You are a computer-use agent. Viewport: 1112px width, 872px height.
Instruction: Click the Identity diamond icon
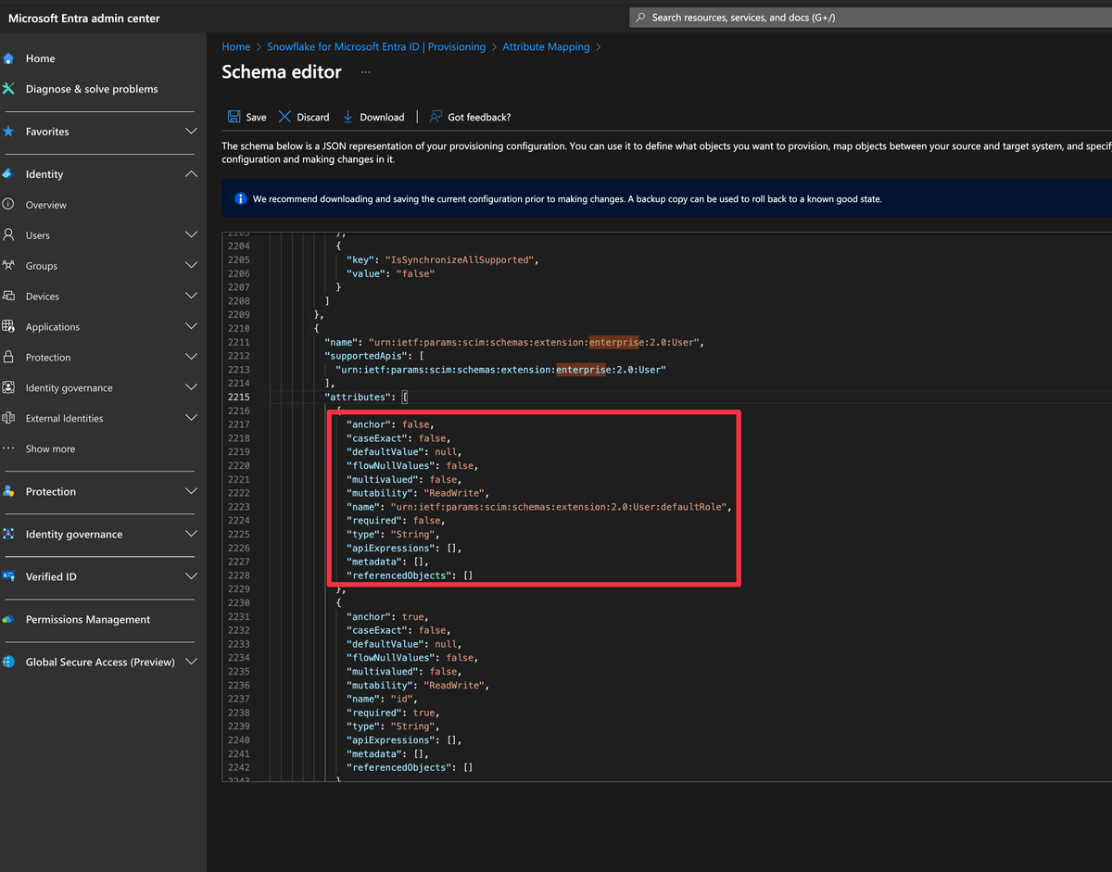8,174
